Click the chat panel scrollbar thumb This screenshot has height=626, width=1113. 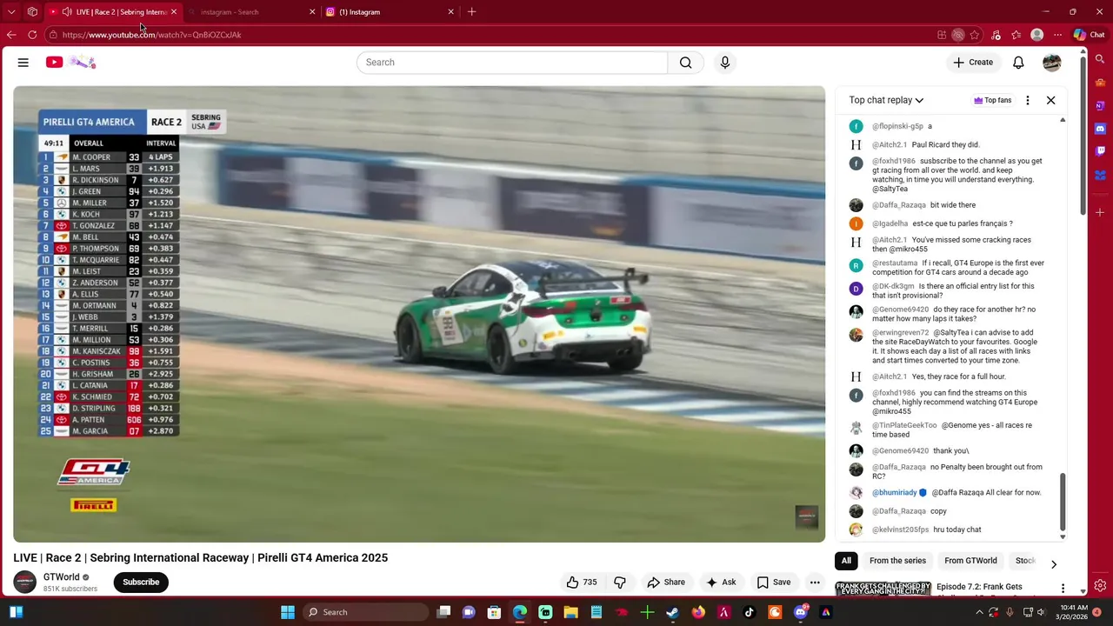tap(1063, 502)
